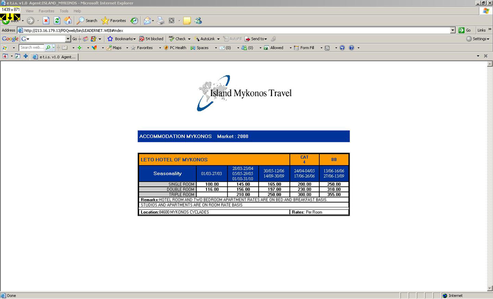The height and width of the screenshot is (299, 493).
Task: Click the PC Health shield icon
Action: (x=166, y=48)
